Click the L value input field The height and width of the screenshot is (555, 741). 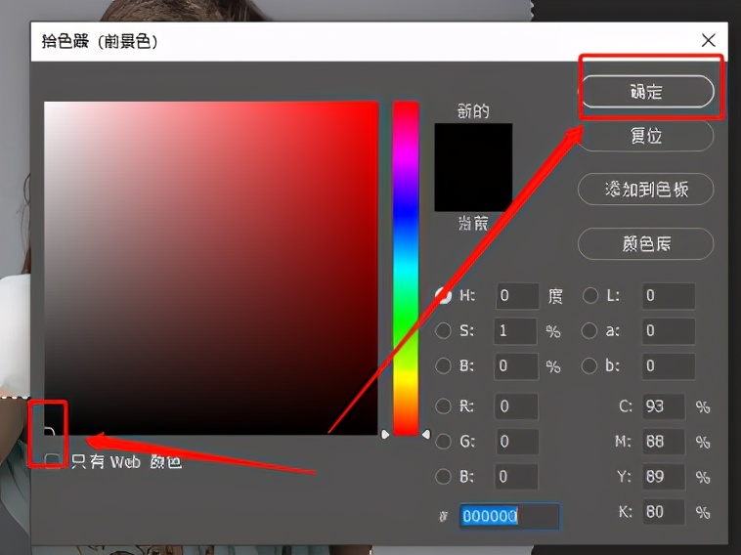point(669,296)
